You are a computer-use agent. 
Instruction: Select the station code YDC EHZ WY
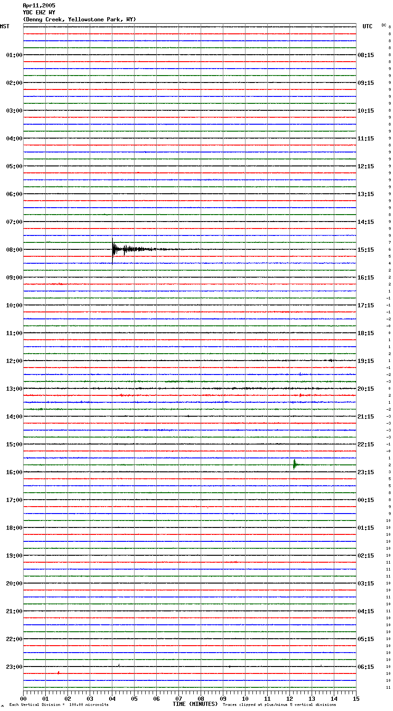39,13
